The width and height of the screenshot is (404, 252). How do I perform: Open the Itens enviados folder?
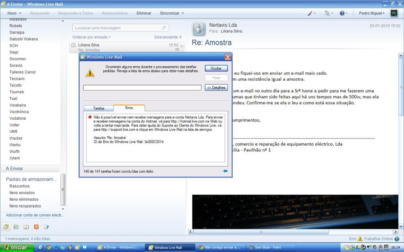point(22,193)
